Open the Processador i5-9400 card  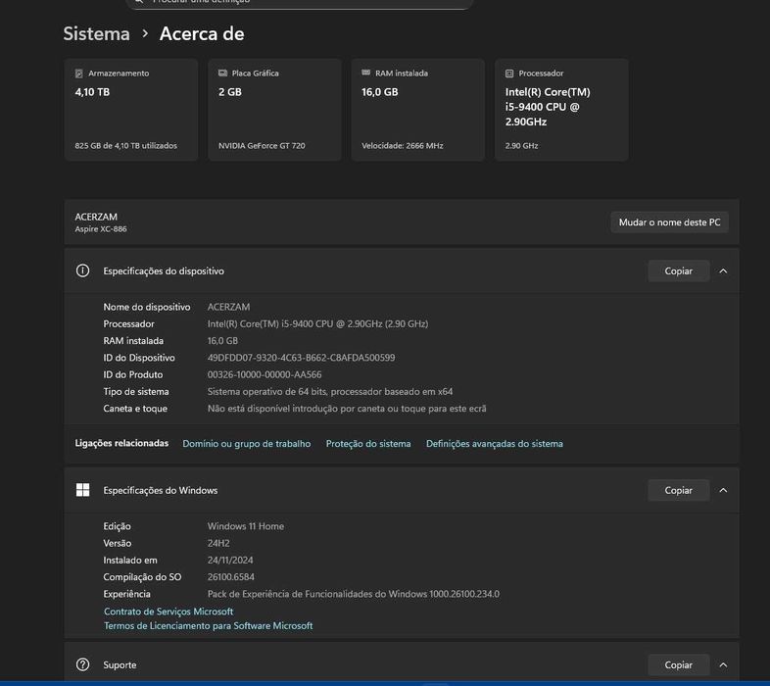pos(561,110)
